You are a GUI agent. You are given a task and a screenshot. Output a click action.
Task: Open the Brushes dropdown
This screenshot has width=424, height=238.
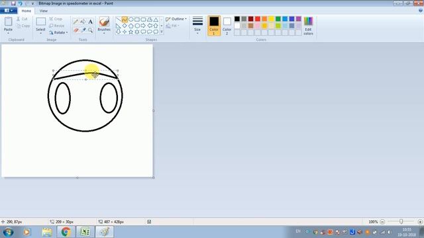[104, 33]
